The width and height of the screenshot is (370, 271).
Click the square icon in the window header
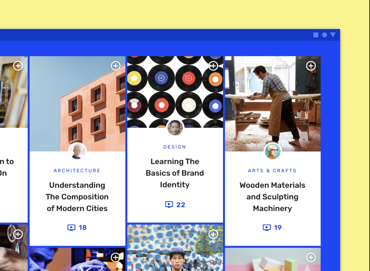(316, 35)
